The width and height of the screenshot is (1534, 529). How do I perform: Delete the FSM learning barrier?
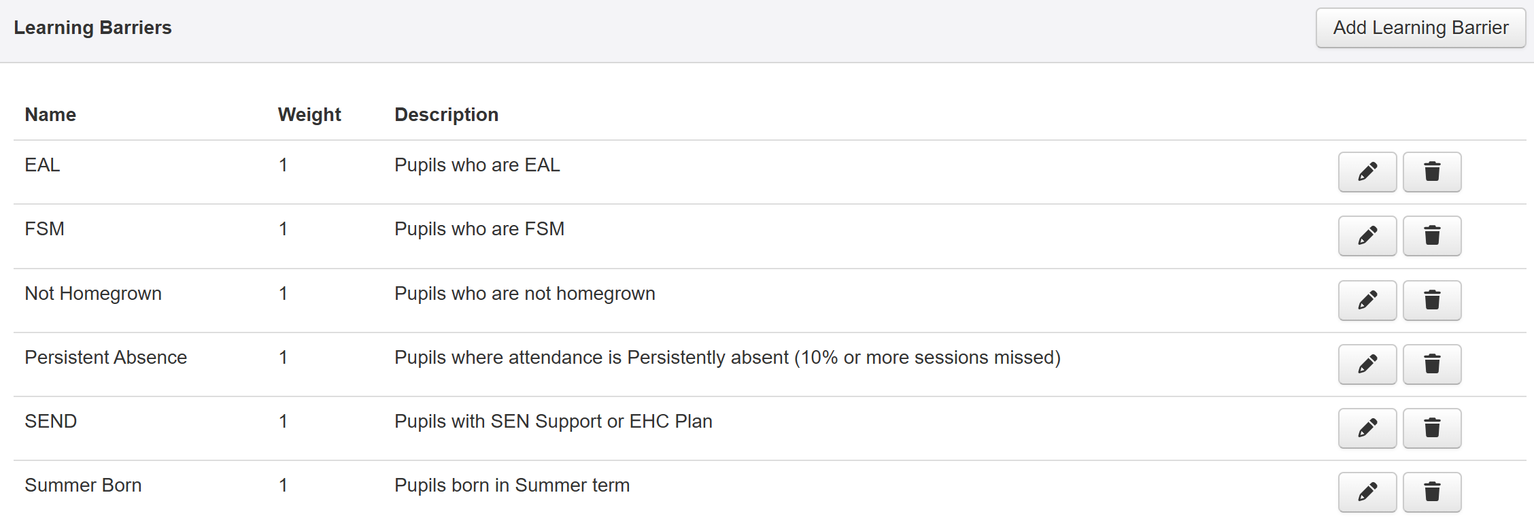[1432, 236]
